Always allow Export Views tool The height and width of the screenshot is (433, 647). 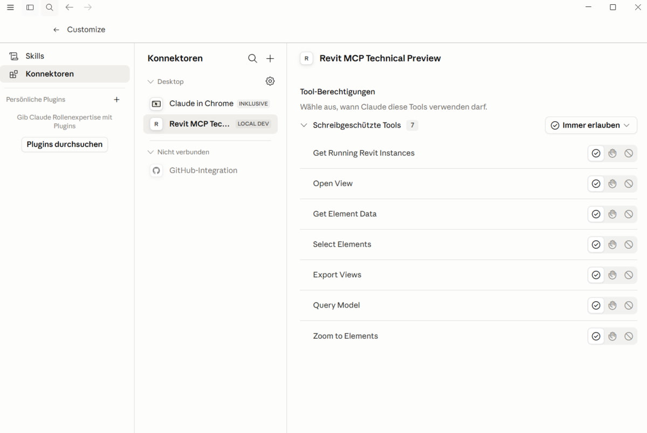596,275
